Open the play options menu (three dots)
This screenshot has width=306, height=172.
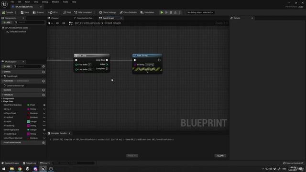coord(180,12)
